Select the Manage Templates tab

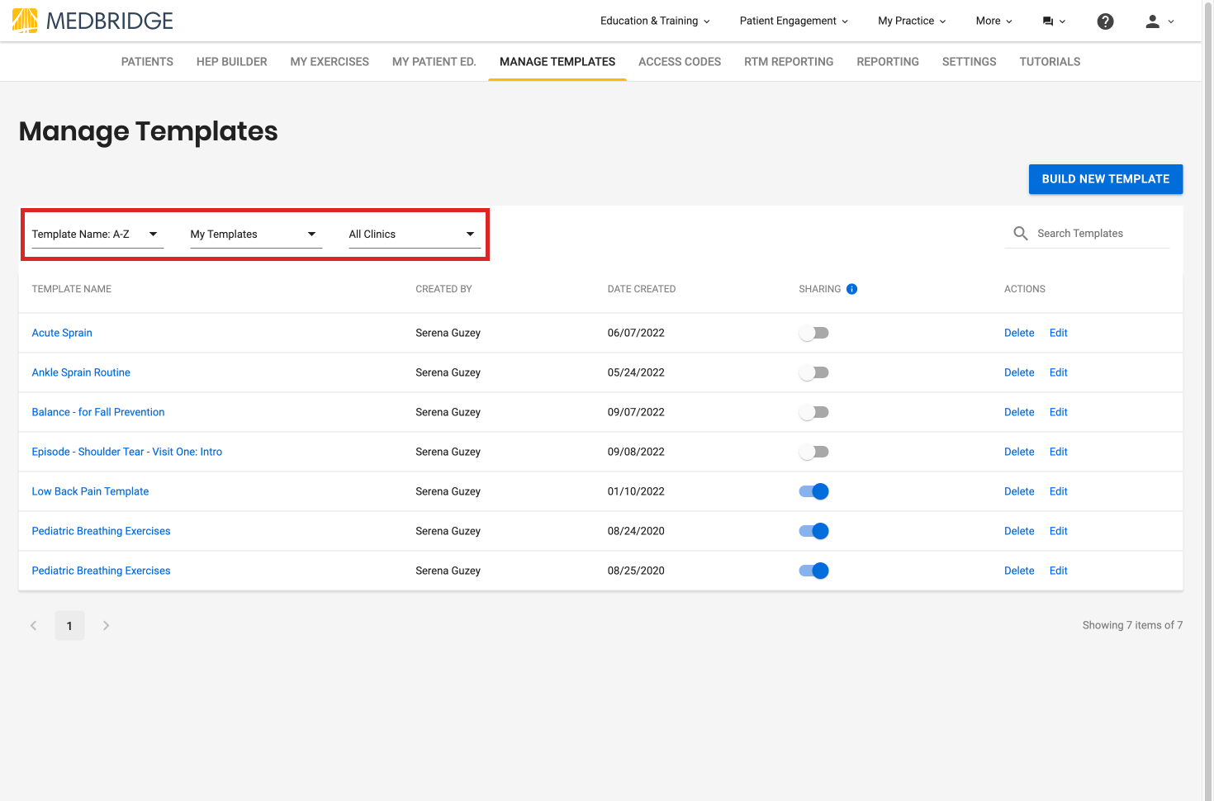[557, 62]
